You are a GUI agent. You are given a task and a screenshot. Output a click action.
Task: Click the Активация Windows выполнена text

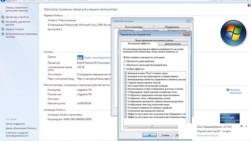point(65,115)
